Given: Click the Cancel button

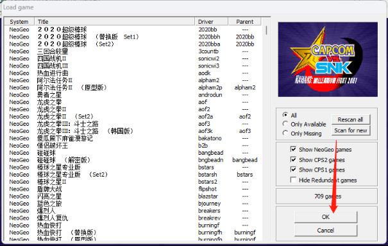Looking at the screenshot, I should [326, 231].
